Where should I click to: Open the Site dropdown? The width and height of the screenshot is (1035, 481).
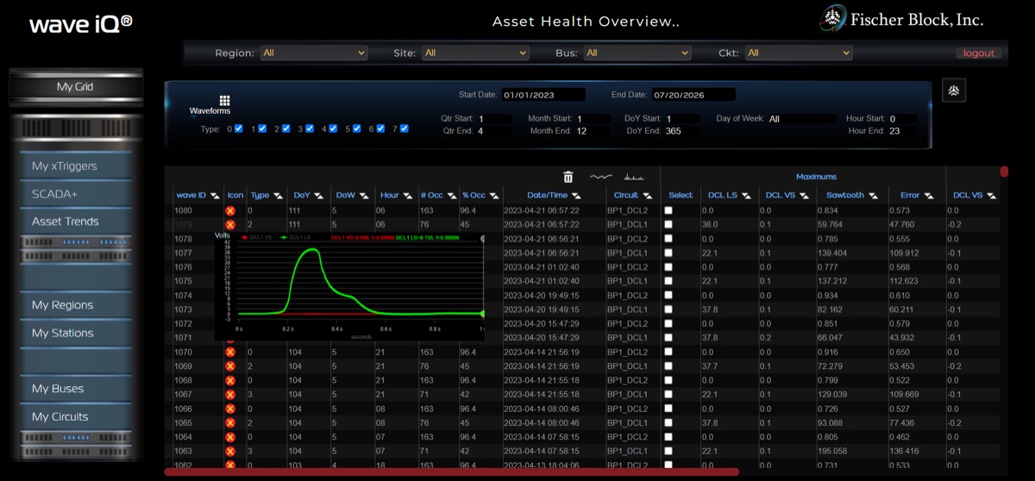click(475, 53)
